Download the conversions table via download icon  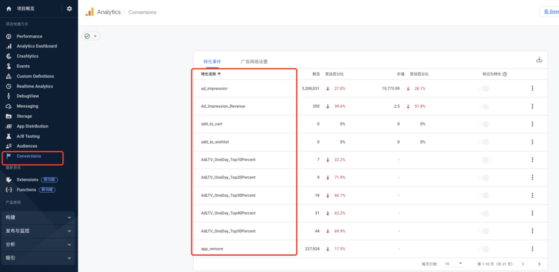[539, 60]
